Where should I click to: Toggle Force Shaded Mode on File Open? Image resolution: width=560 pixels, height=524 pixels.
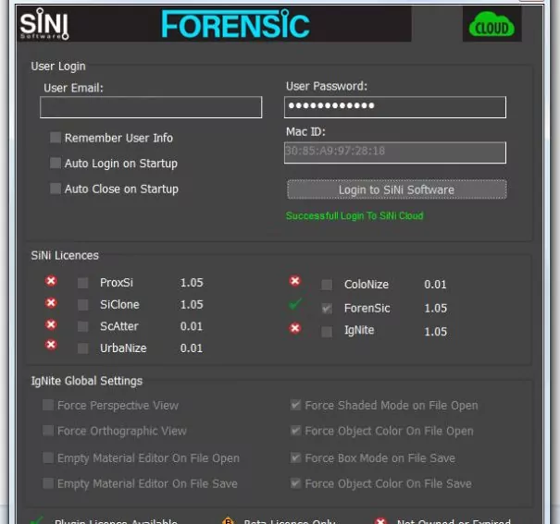296,406
